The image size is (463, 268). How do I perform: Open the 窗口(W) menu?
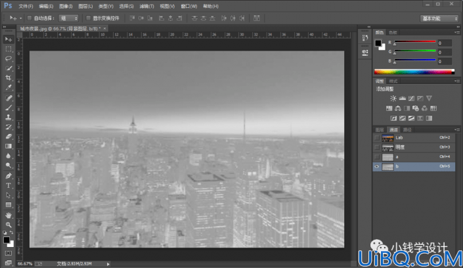point(188,6)
